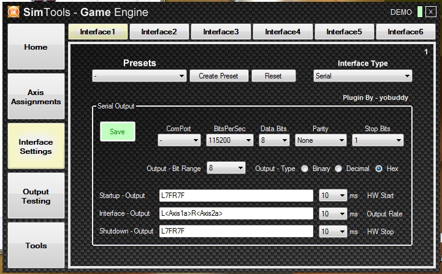Open Interface Settings section
Image resolution: width=442 pixels, height=274 pixels.
(x=36, y=147)
